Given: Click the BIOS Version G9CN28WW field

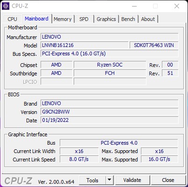Looking at the screenshot, I should [x=110, y=112].
